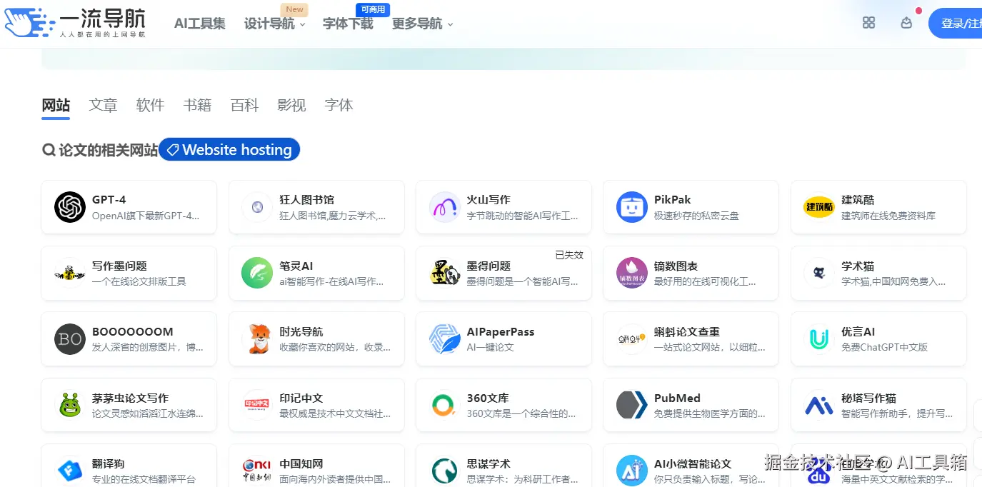Image resolution: width=982 pixels, height=487 pixels.
Task: Open the PikPak title link
Action: (x=673, y=199)
